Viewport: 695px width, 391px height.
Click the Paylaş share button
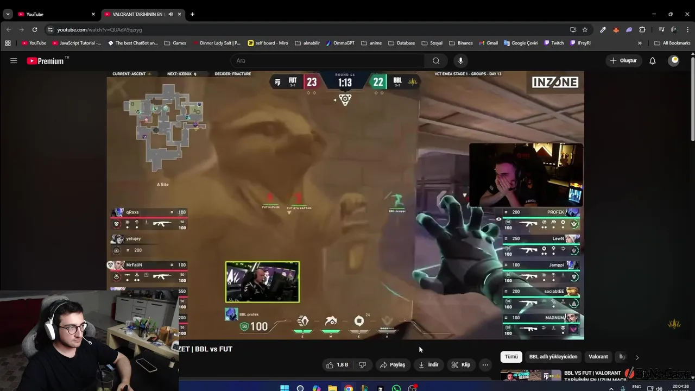tap(393, 365)
